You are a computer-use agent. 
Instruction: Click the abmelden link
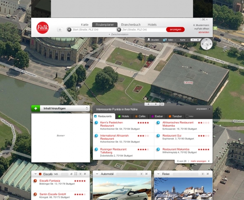(x=204, y=32)
